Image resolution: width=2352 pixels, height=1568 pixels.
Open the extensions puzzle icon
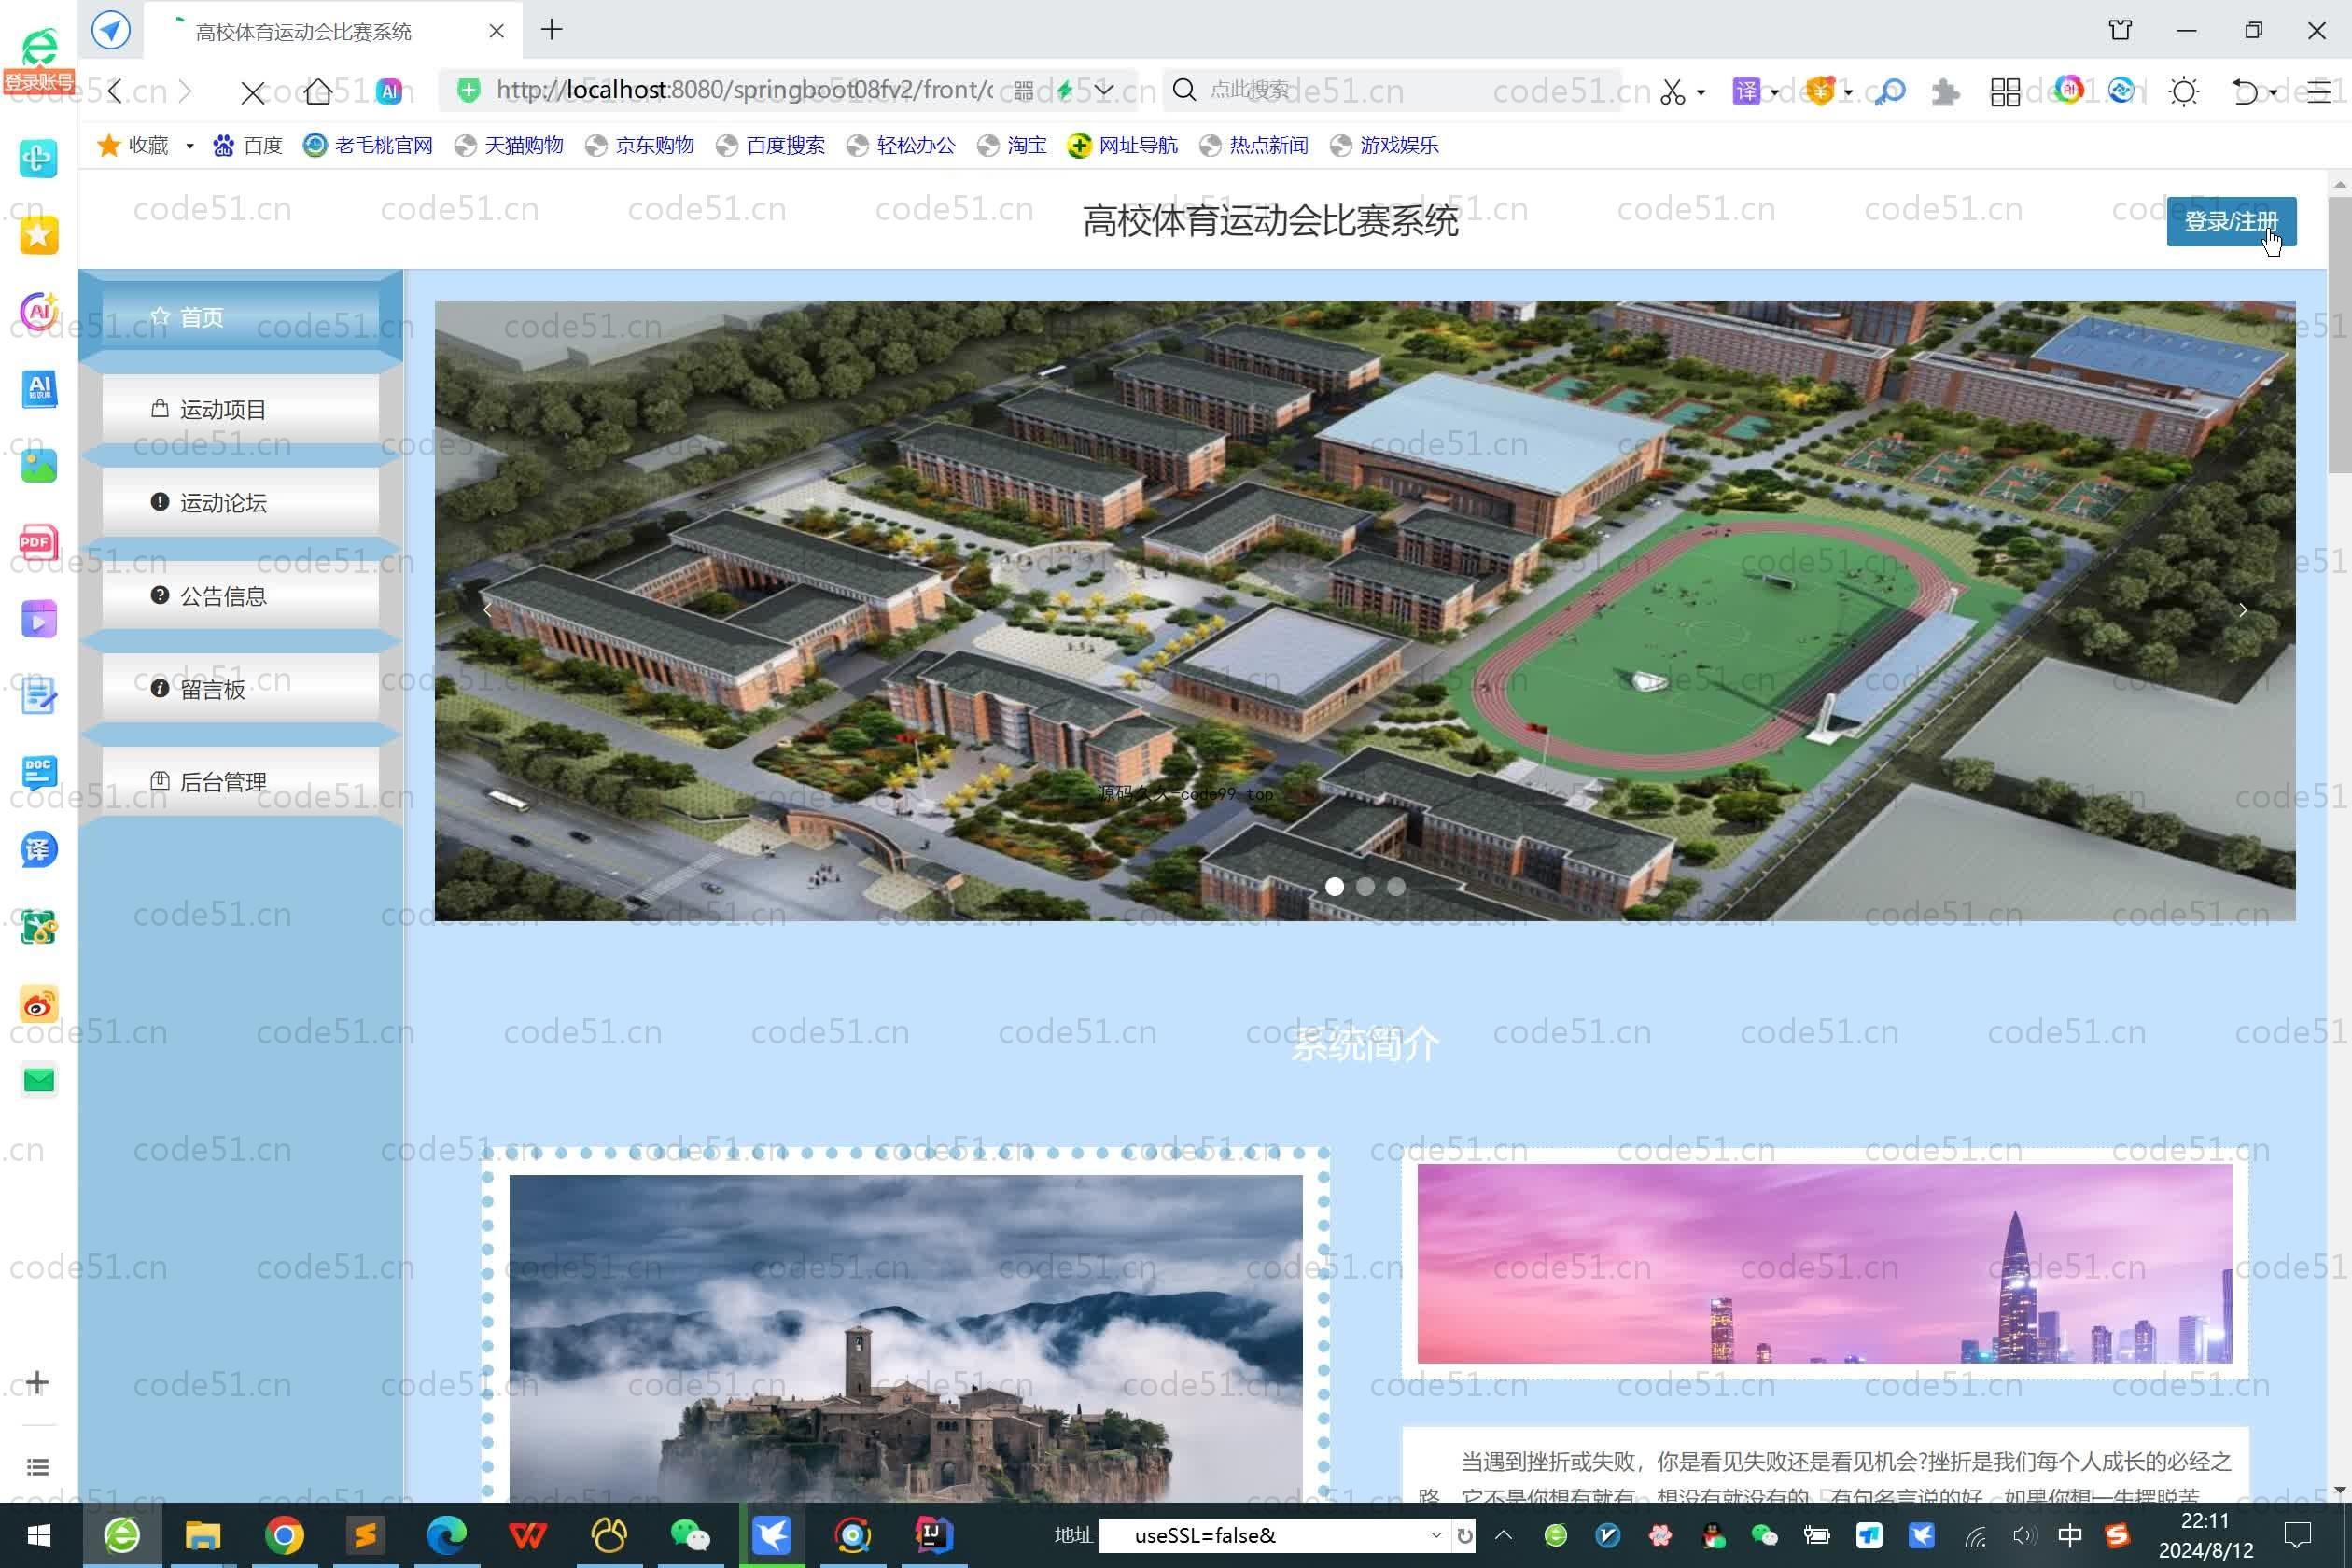point(1945,92)
